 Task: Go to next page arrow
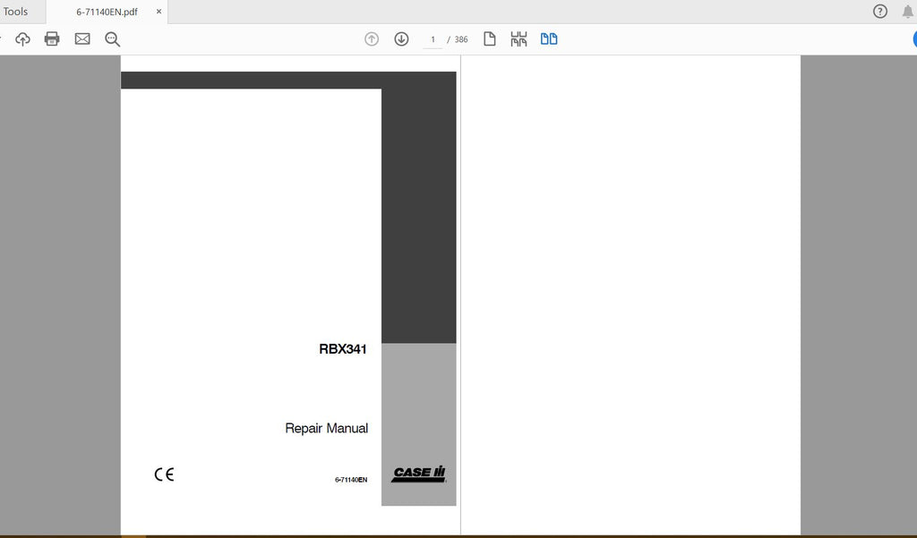401,39
